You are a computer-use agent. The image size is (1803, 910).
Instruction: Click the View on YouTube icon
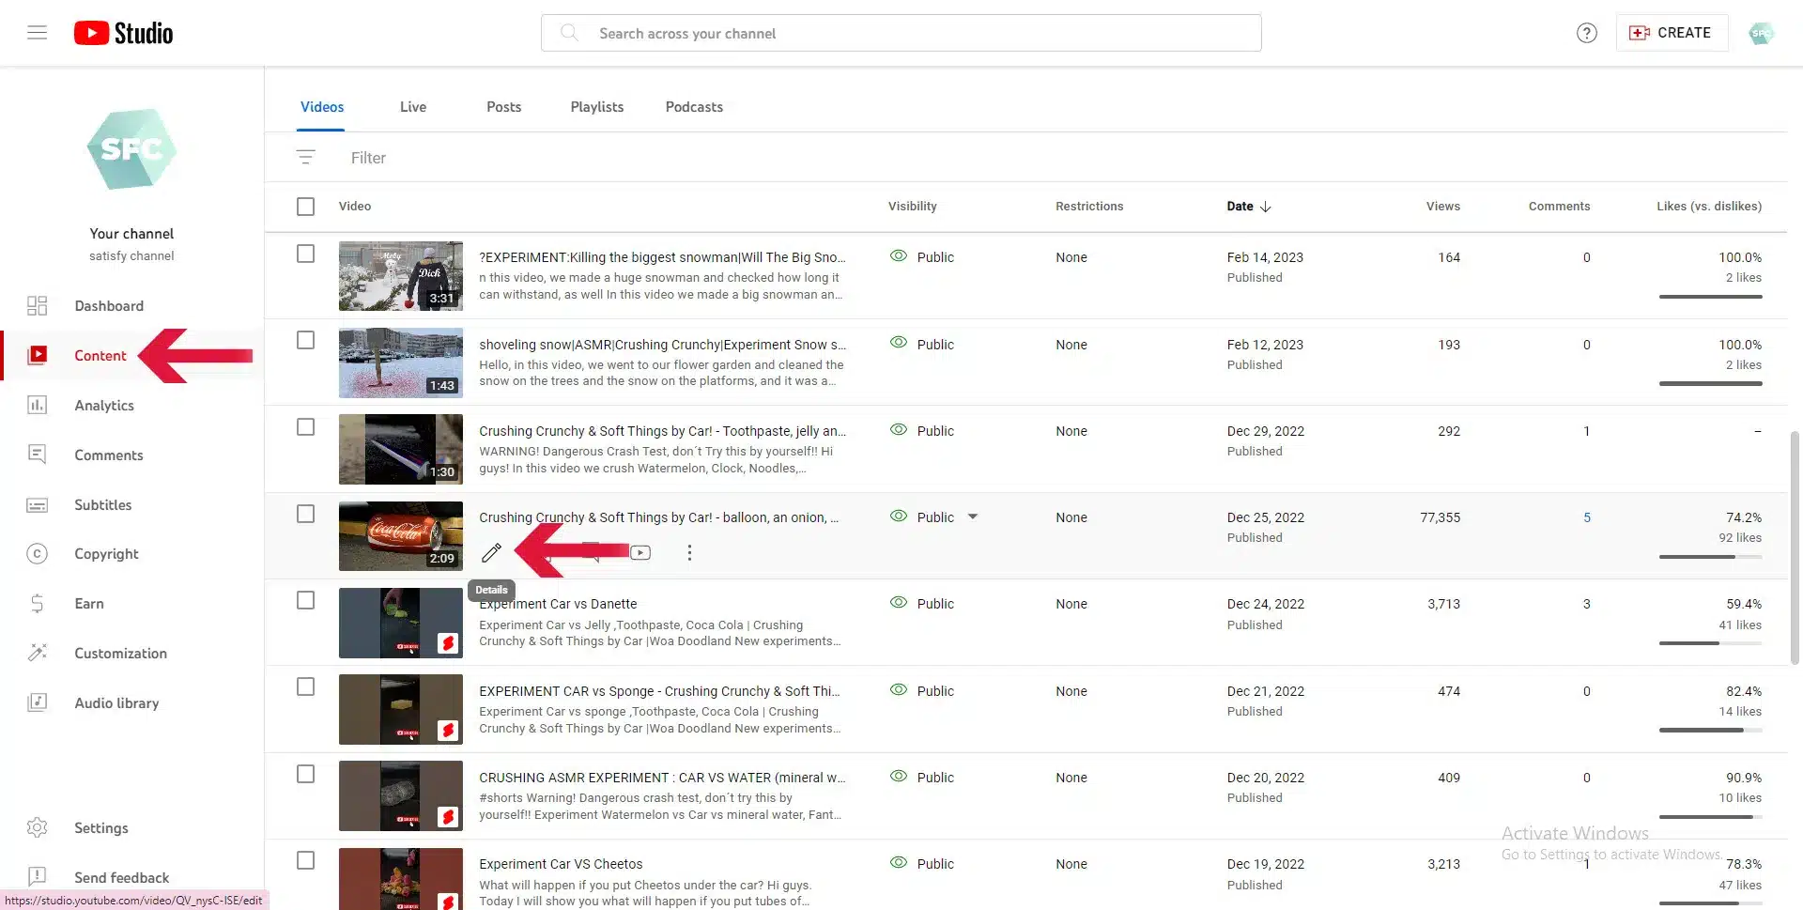tap(640, 552)
